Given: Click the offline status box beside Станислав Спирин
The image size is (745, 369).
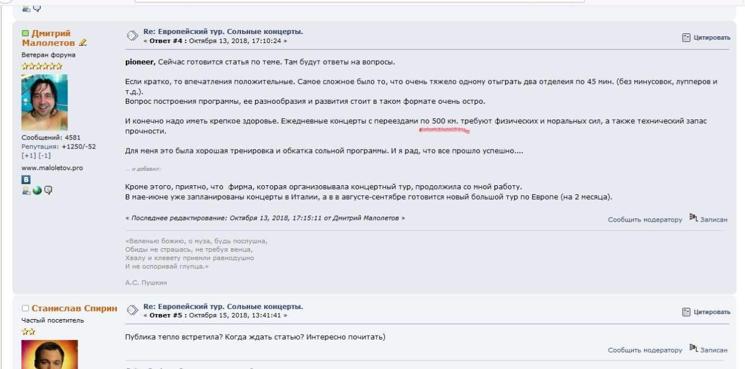Looking at the screenshot, I should [x=25, y=308].
